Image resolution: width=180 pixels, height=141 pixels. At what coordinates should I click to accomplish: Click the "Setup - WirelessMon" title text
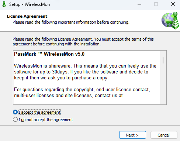[x=30, y=4]
